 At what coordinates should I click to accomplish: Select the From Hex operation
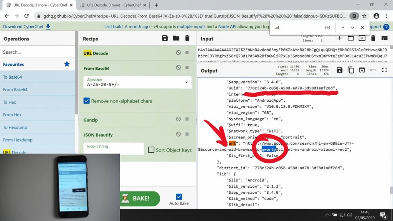(38, 114)
